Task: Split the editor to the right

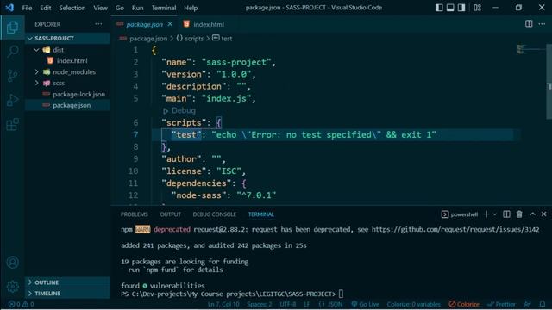Action: 529,23
